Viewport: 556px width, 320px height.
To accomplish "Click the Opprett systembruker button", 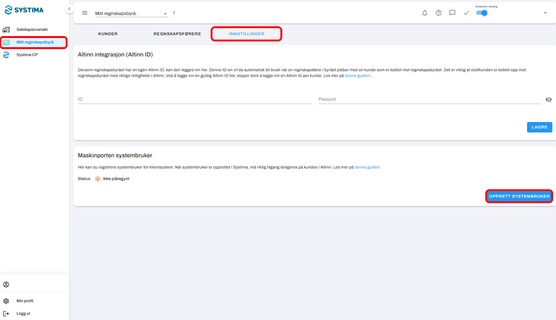I will [519, 196].
